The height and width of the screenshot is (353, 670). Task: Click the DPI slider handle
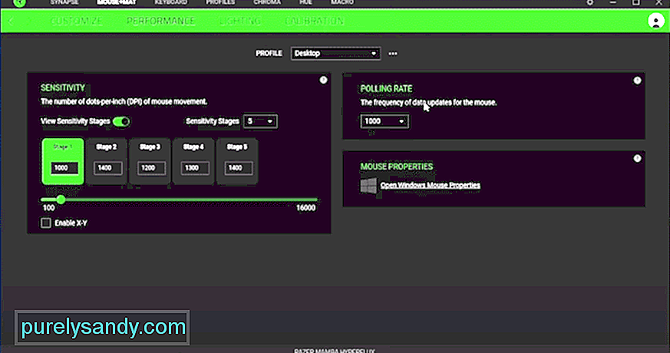point(61,200)
